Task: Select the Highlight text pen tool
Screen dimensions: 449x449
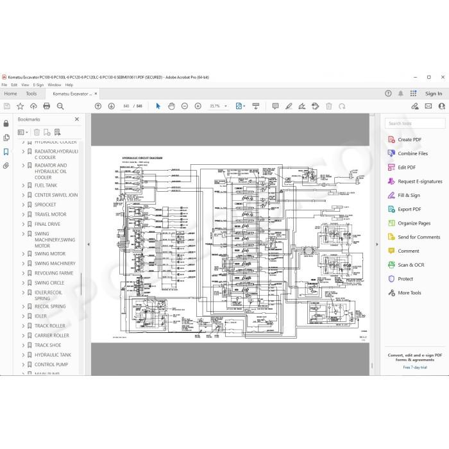Action: click(x=289, y=106)
